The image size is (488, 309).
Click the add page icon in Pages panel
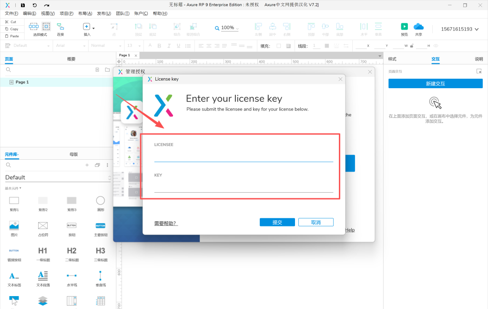pyautogui.click(x=97, y=70)
